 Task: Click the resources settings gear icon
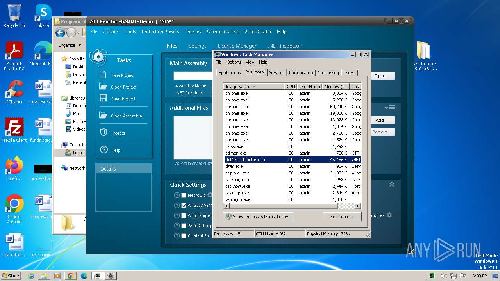(389, 215)
